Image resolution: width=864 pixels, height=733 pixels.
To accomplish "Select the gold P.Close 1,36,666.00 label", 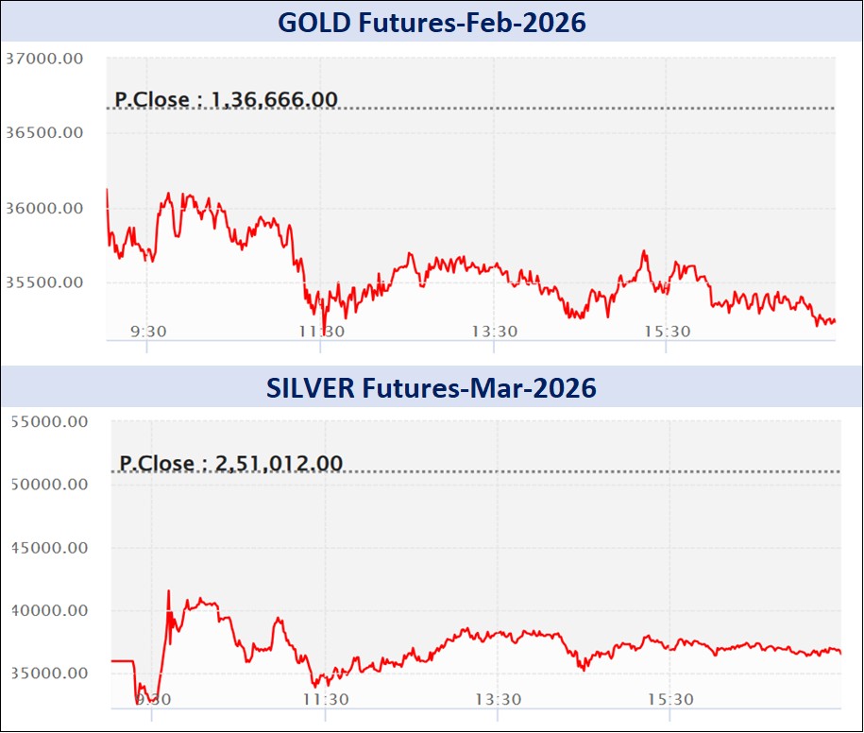I will pos(226,99).
